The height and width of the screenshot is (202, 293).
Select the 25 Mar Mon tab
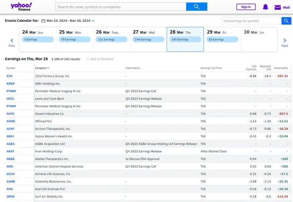pyautogui.click(x=74, y=39)
